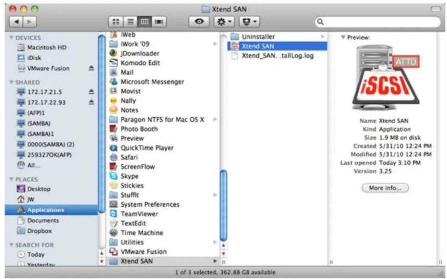This screenshot has width=447, height=279.
Task: Go back with the left arrow button
Action: point(16,22)
